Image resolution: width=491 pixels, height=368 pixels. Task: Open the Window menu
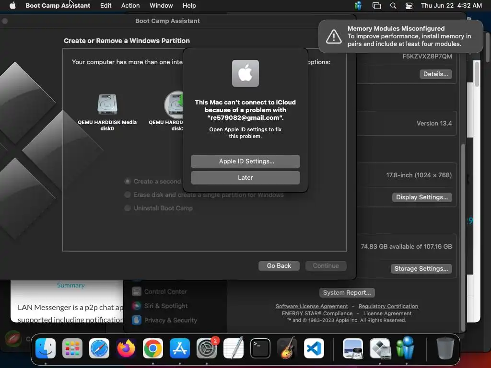click(161, 5)
